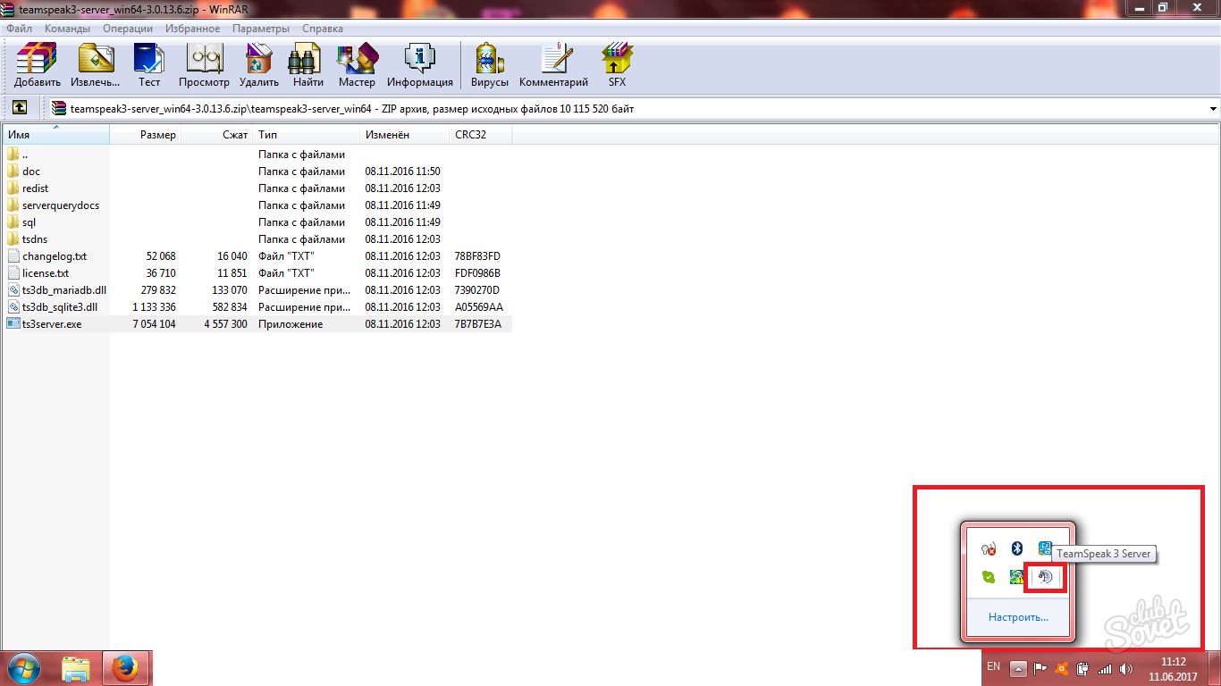1221x686 pixels.
Task: Open the Просмотр (View) tool
Action: (x=204, y=66)
